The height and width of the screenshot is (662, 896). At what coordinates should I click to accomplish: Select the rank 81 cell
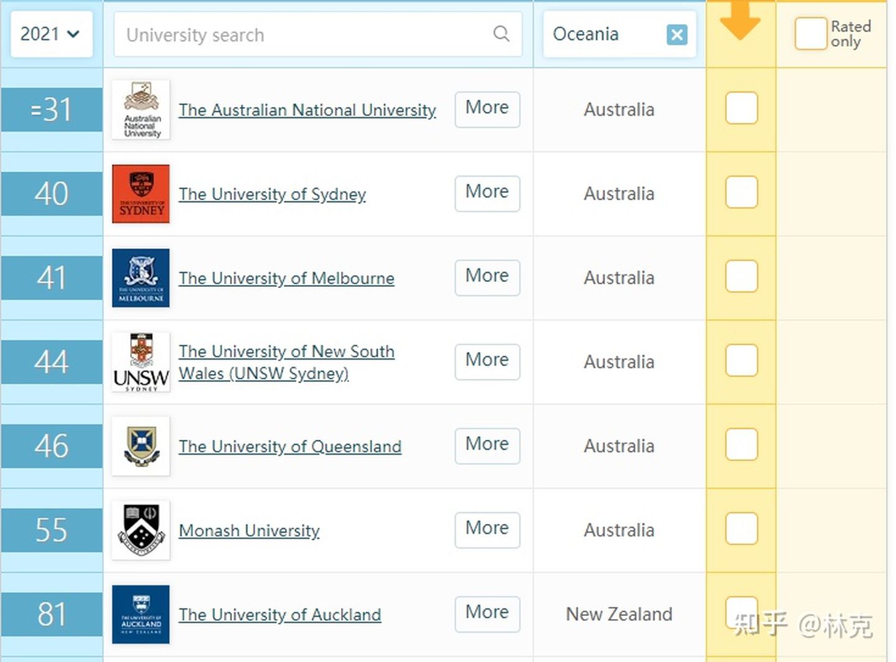pyautogui.click(x=52, y=614)
